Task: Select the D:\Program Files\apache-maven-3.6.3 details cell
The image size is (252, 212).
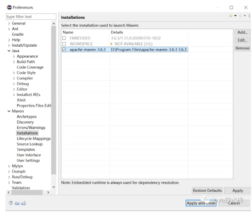Action: (x=149, y=49)
